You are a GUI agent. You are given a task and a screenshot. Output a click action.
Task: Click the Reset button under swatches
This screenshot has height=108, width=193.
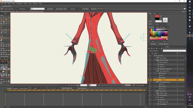(164, 41)
